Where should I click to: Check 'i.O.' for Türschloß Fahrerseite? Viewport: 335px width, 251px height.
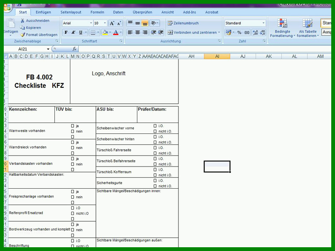pos(155,148)
